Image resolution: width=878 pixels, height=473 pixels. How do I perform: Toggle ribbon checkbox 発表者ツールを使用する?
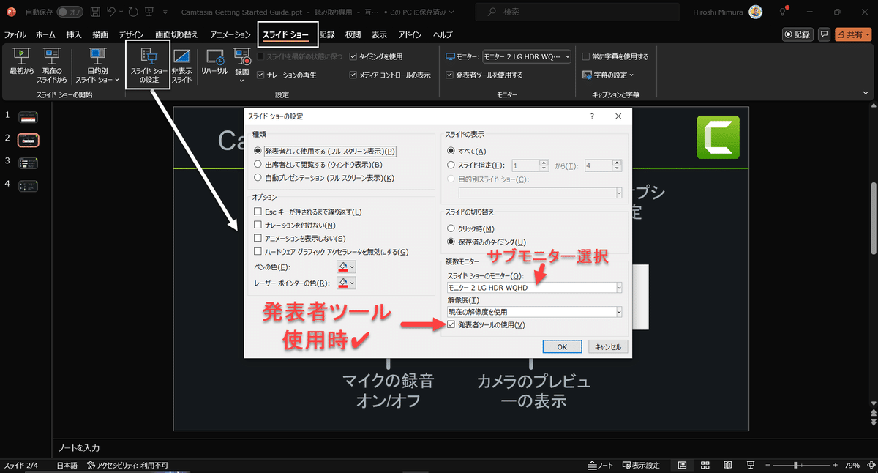tap(449, 75)
